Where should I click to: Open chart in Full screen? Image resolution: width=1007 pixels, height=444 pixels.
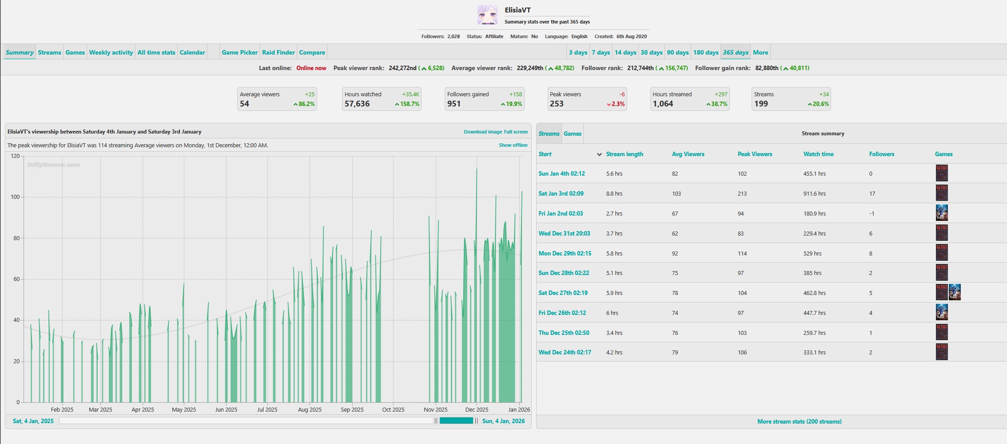516,132
